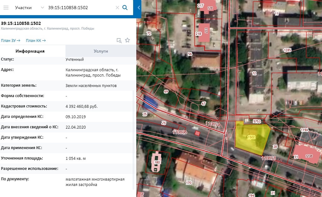The image size is (322, 197).
Task: Clear the search field with X
Action: pos(117,8)
